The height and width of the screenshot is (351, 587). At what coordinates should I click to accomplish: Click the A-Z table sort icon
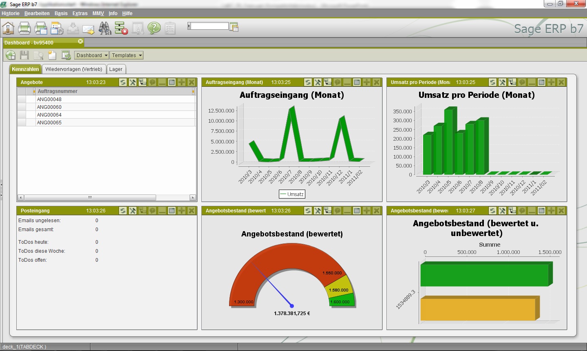[x=137, y=28]
